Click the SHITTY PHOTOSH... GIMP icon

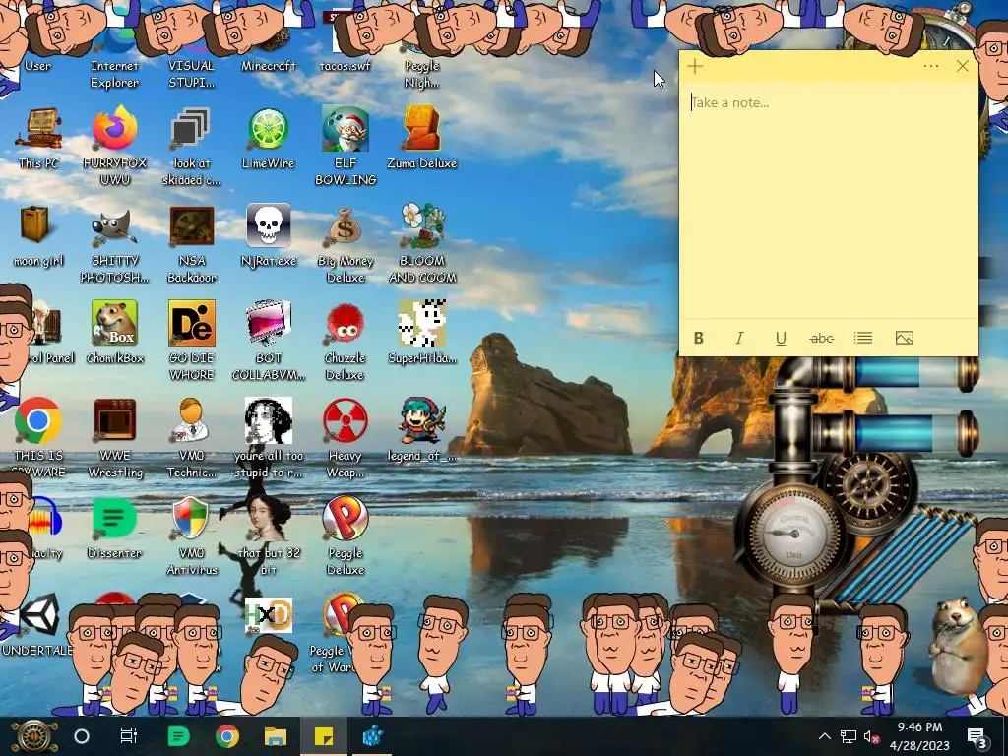(x=114, y=244)
